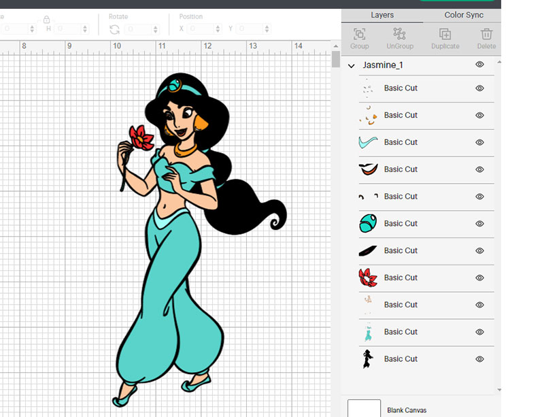The image size is (544, 417).
Task: Hide the white specks Basic Cut layer
Action: point(479,88)
